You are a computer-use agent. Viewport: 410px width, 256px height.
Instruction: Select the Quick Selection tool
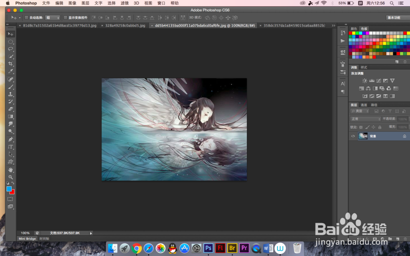(x=11, y=56)
